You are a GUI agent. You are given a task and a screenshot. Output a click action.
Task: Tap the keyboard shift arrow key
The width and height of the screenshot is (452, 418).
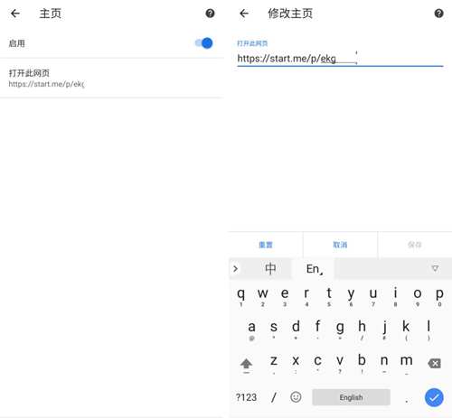point(246,364)
